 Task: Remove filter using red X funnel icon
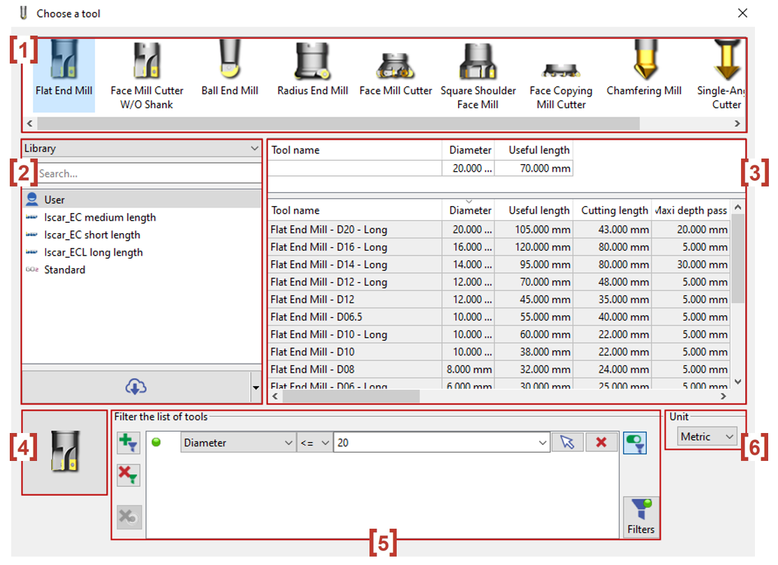129,476
